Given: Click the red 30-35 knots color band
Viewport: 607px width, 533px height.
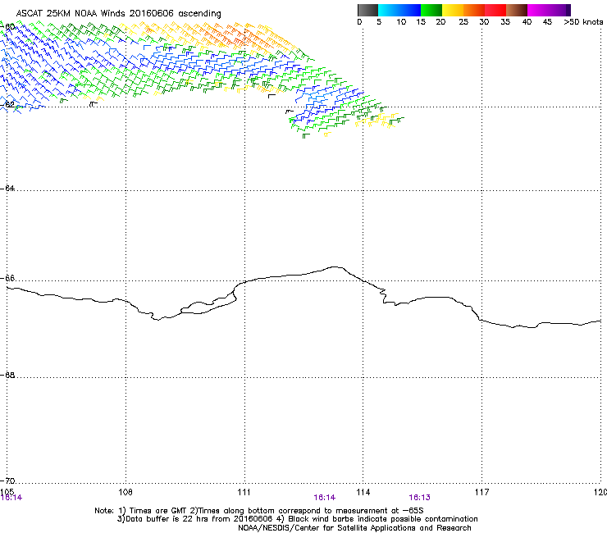Looking at the screenshot, I should pos(495,10).
